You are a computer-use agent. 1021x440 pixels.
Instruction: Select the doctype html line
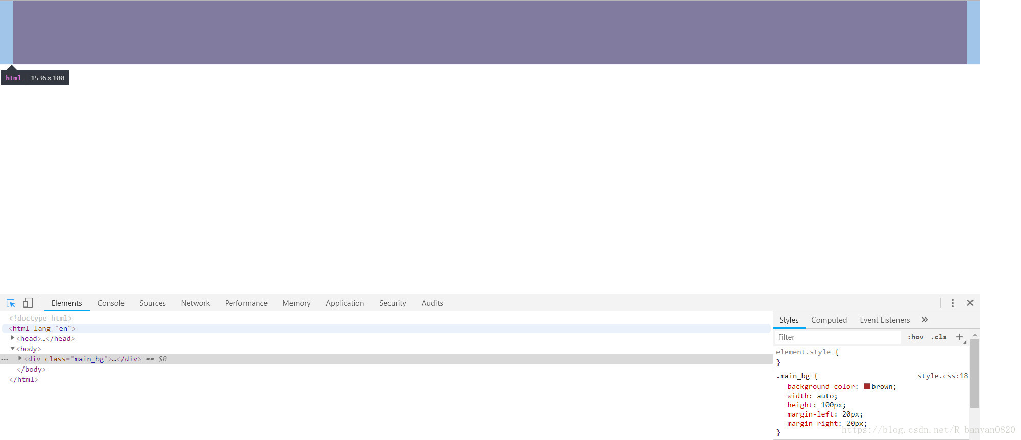click(40, 318)
